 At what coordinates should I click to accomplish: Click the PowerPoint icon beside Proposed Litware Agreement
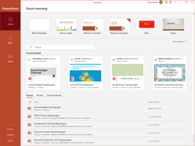point(30,133)
